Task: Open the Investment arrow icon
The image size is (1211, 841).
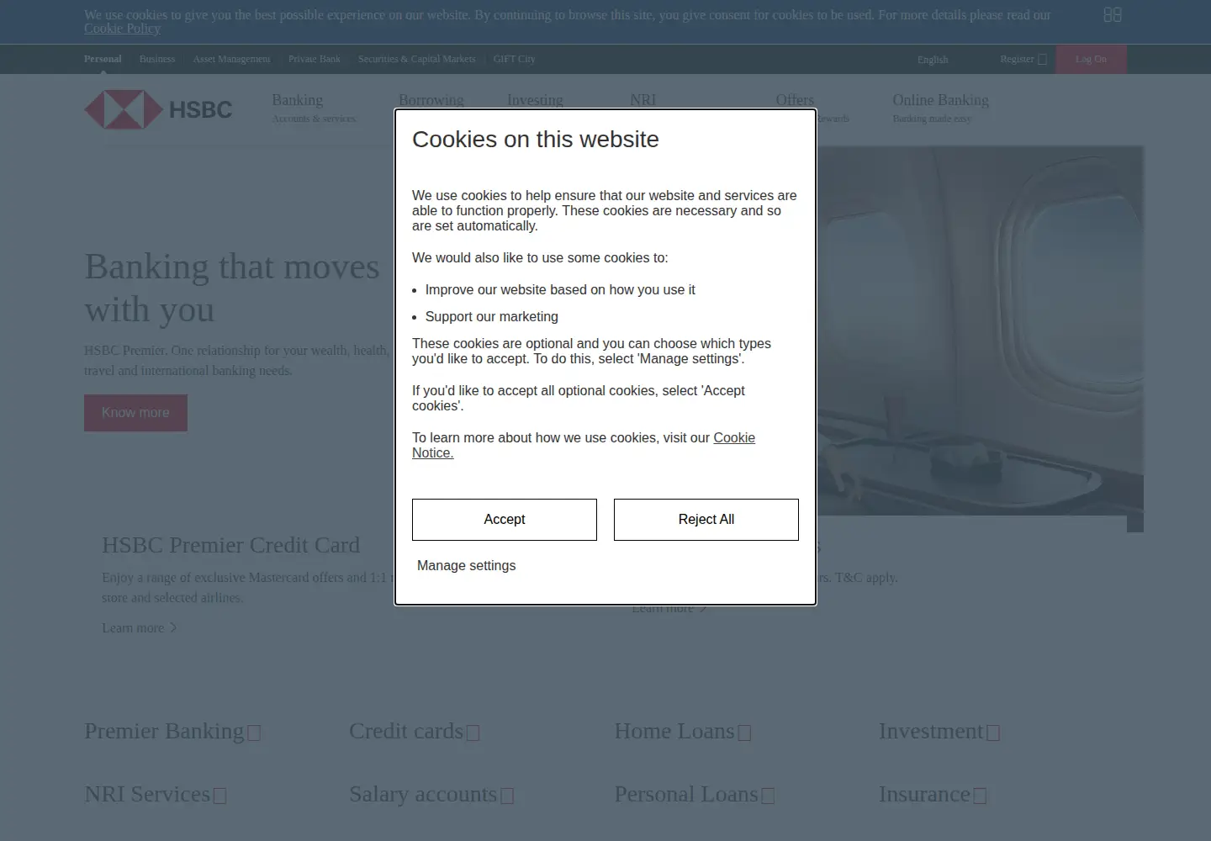Action: click(993, 733)
